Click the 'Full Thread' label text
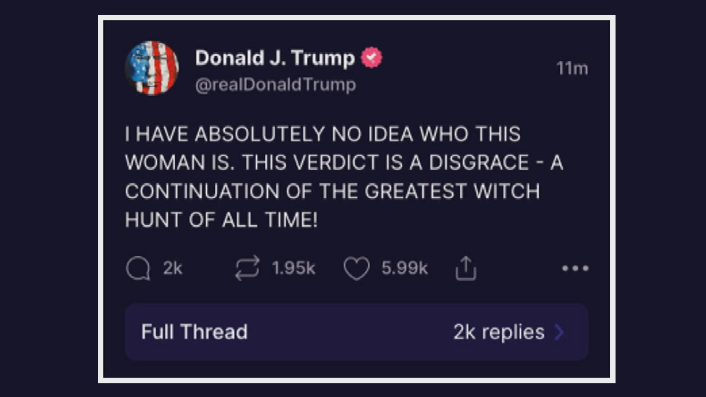Screen dimensions: 706x397 (194, 332)
